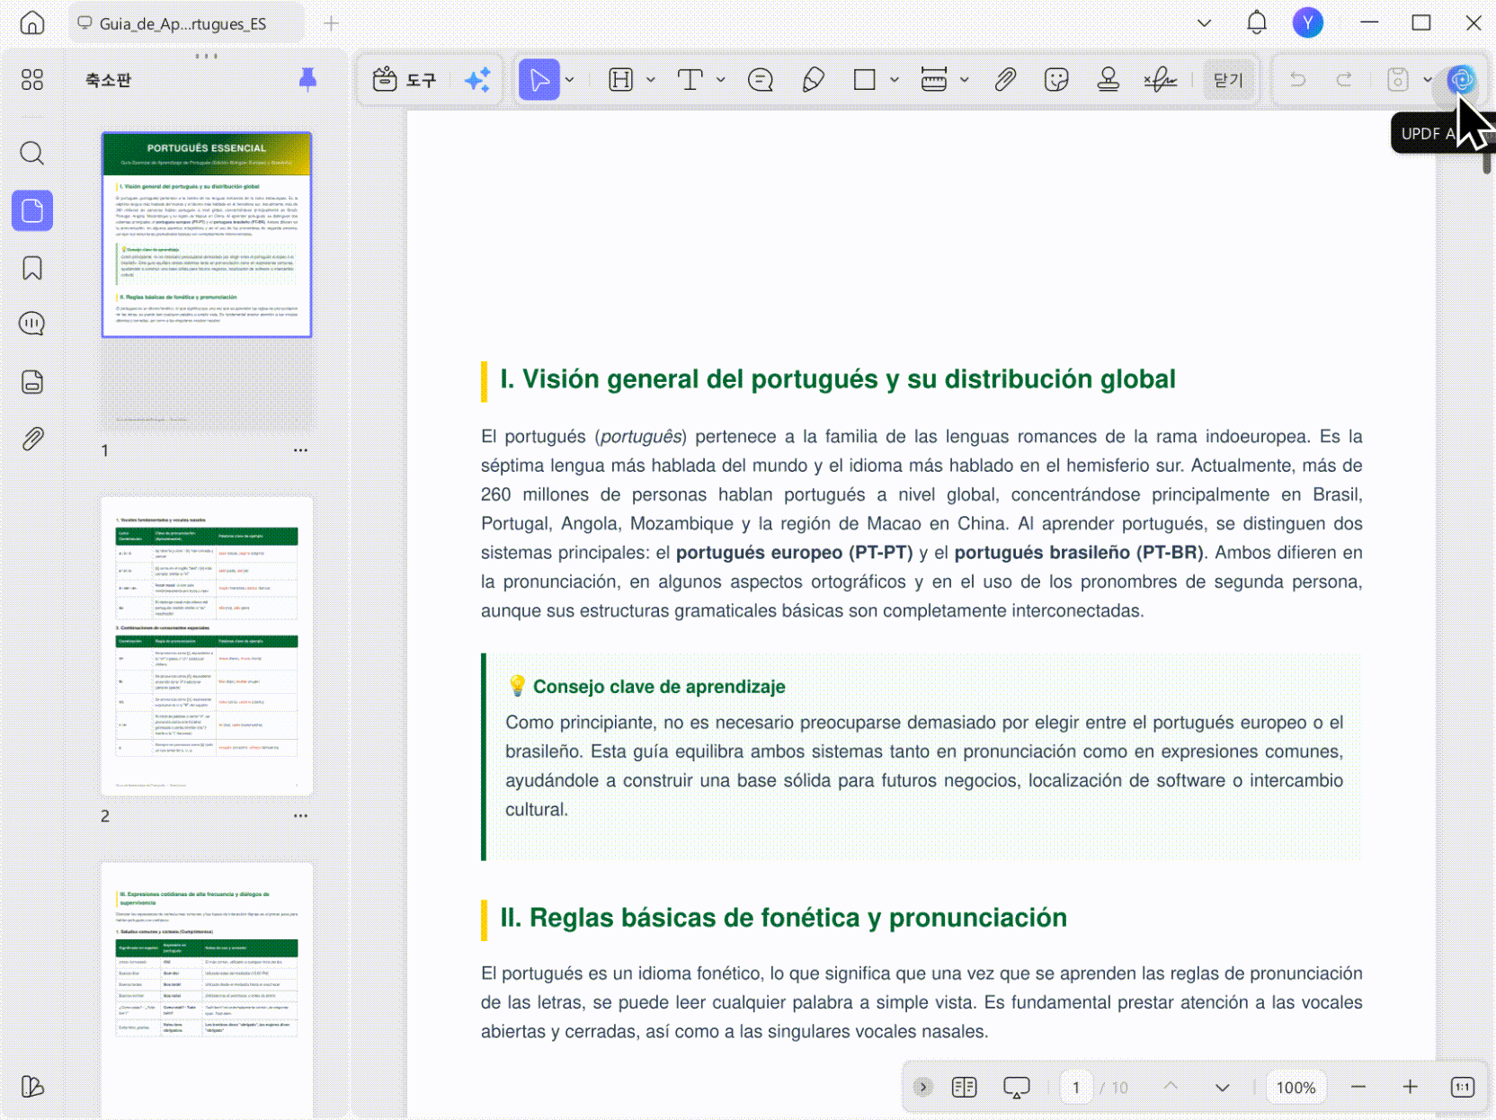
Task: Open the UPDF AI swirl icon
Action: (x=1462, y=79)
